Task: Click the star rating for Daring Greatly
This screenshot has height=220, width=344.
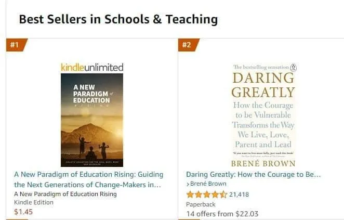Action: (x=206, y=195)
